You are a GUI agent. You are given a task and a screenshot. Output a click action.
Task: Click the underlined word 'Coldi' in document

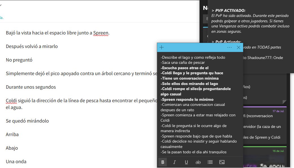pyautogui.click(x=11, y=101)
